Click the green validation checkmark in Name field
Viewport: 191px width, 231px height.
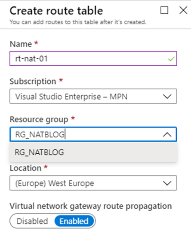click(171, 59)
